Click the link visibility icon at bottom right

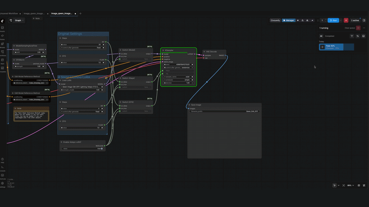(364, 185)
